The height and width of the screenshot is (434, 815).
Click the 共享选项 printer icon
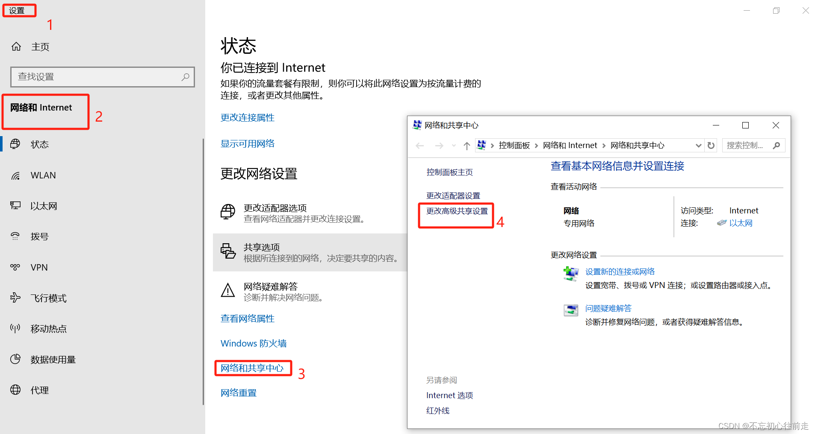coord(228,251)
